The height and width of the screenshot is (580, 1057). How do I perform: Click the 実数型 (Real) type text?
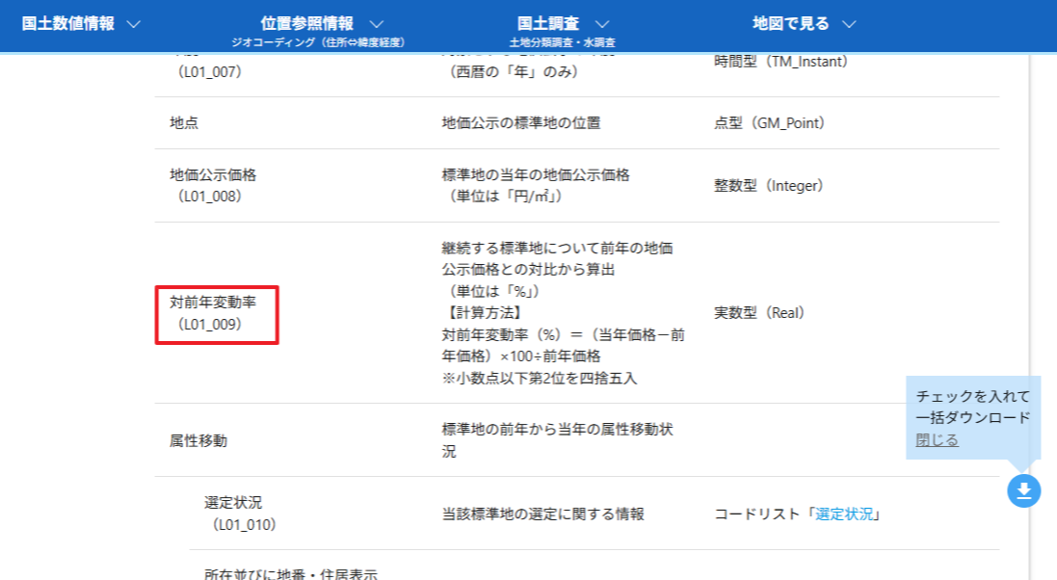[x=758, y=313]
